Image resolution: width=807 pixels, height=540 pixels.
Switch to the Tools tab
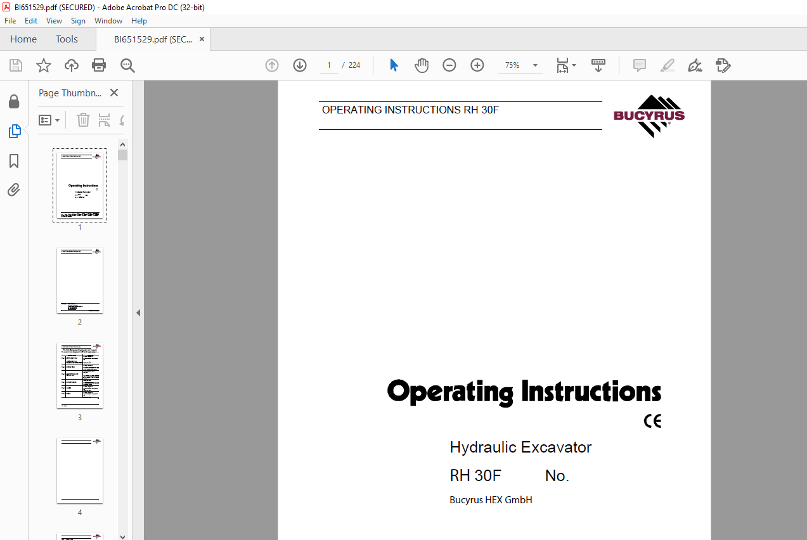[67, 39]
